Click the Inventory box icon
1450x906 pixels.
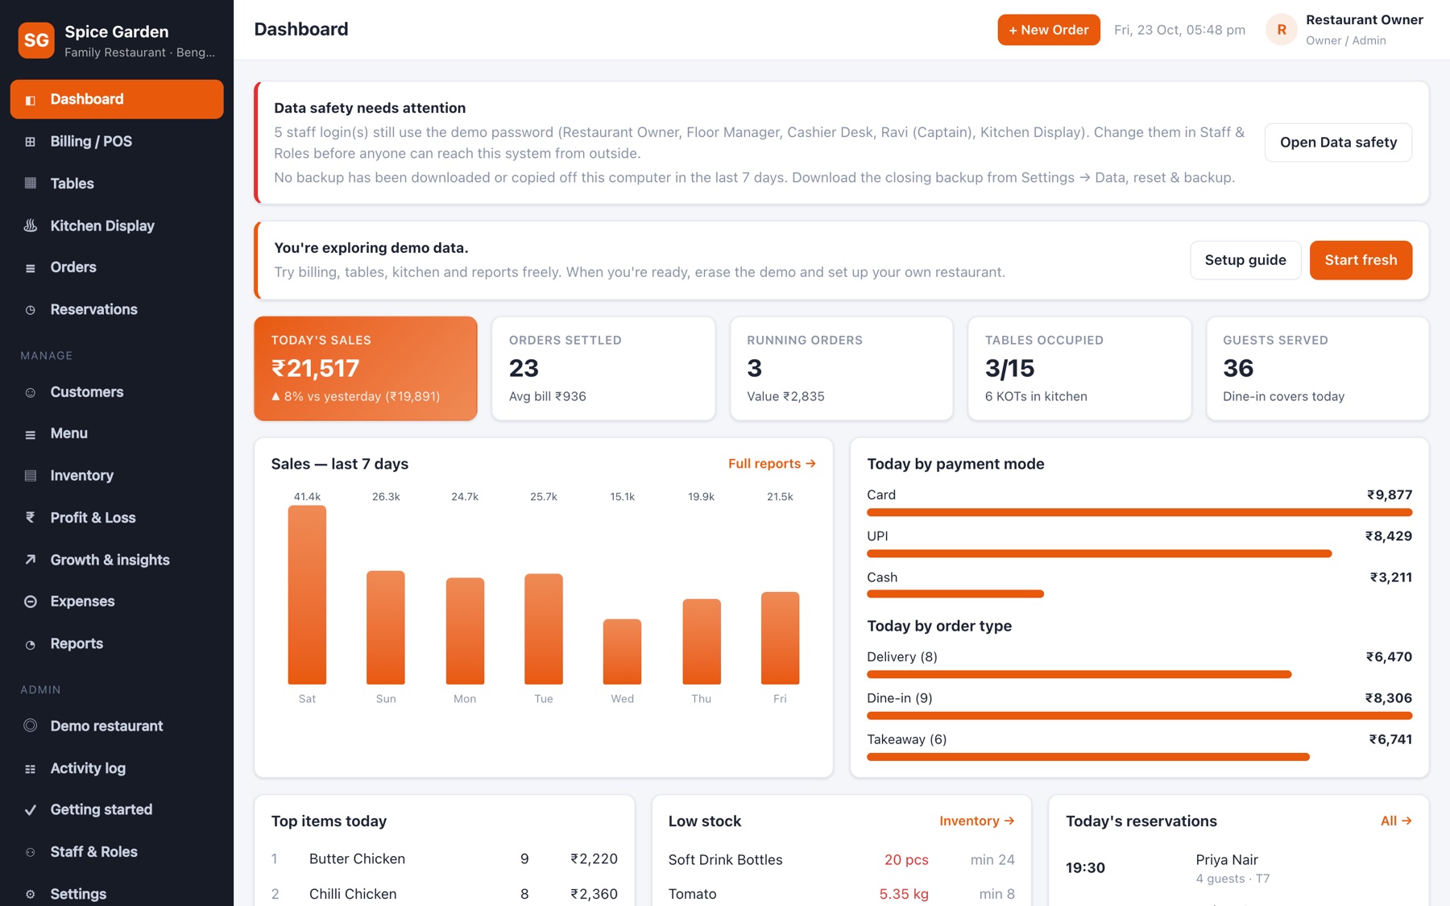(x=31, y=476)
